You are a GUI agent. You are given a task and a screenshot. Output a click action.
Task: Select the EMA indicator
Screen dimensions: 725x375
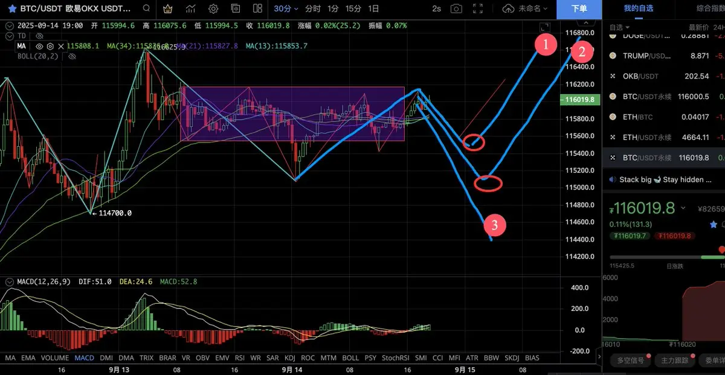pos(28,358)
